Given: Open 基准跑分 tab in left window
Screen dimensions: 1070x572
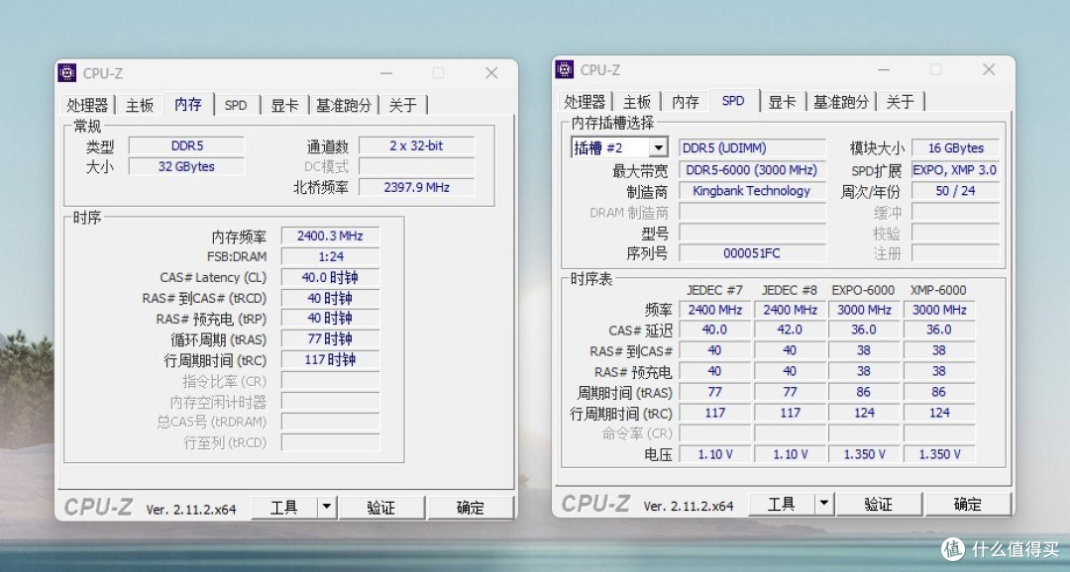Looking at the screenshot, I should [x=343, y=105].
